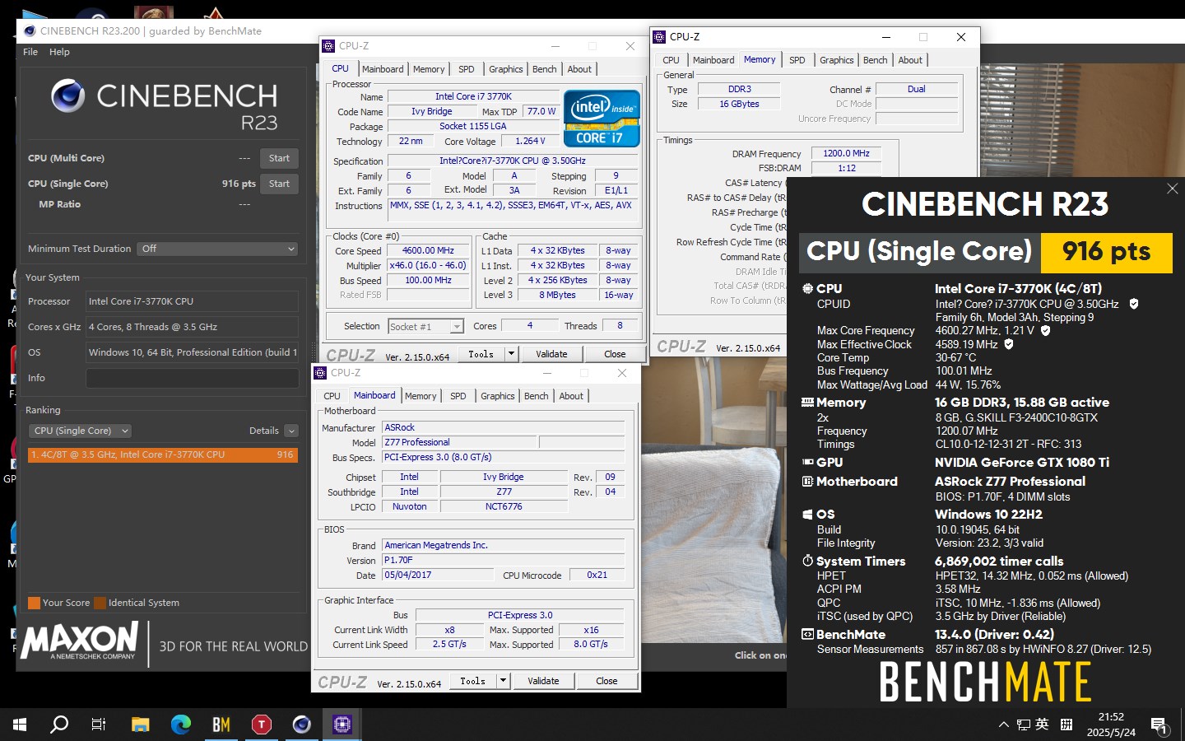Open taskbar search magnifier
Screen dimensions: 1185x741
59,725
